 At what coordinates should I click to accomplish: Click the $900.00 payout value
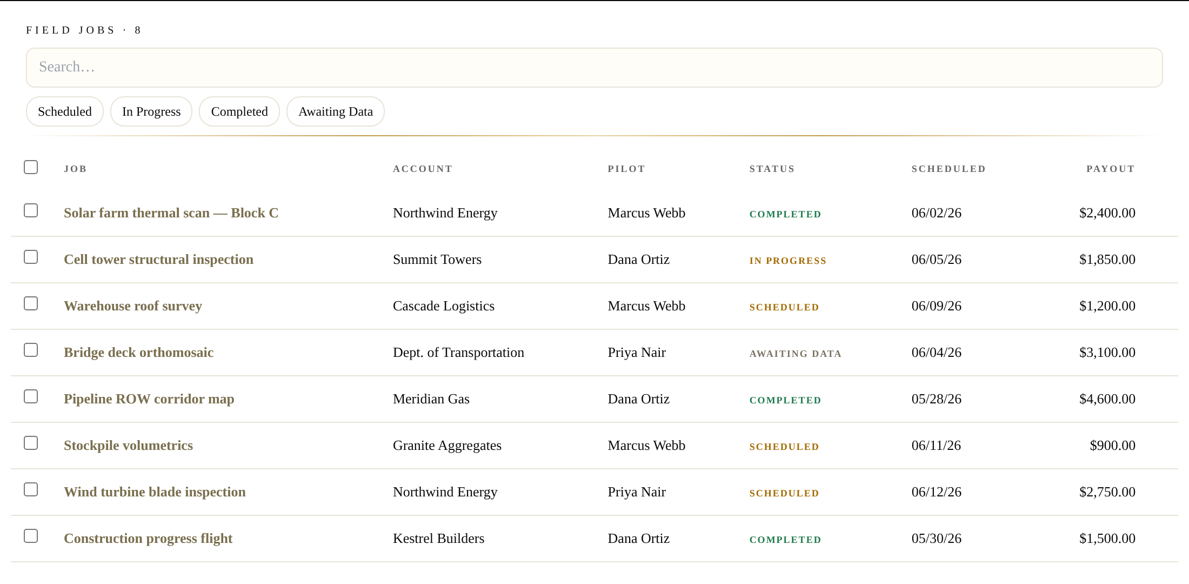(x=1113, y=446)
